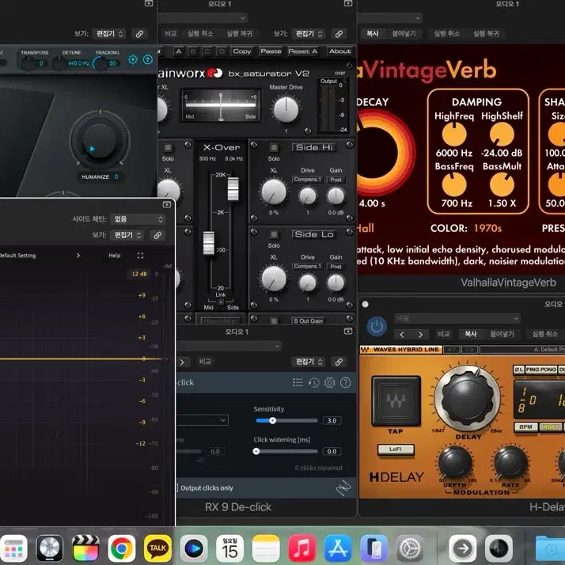Adjust the Click widening slider

coord(286,451)
